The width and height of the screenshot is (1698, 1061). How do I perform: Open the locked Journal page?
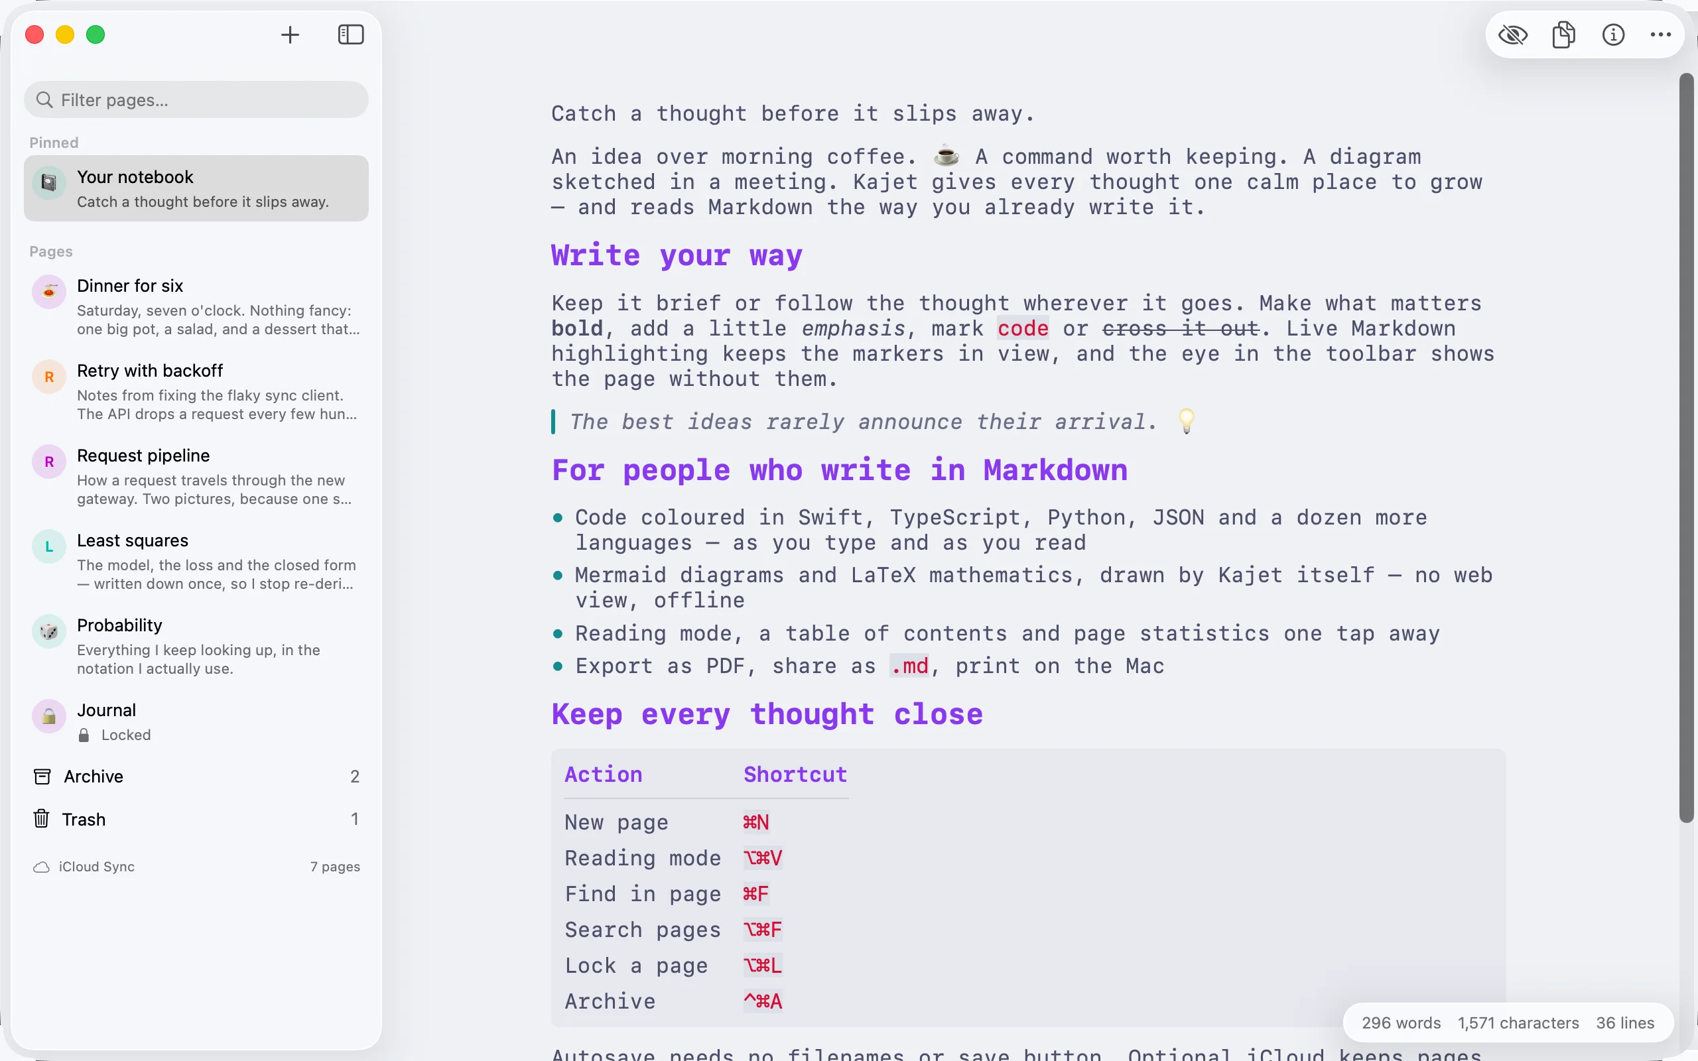tap(196, 721)
